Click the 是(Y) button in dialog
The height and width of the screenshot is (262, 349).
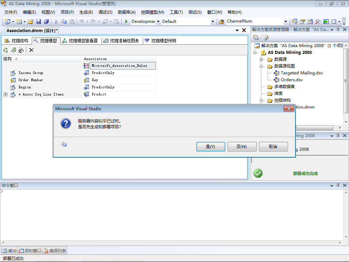pyautogui.click(x=211, y=147)
